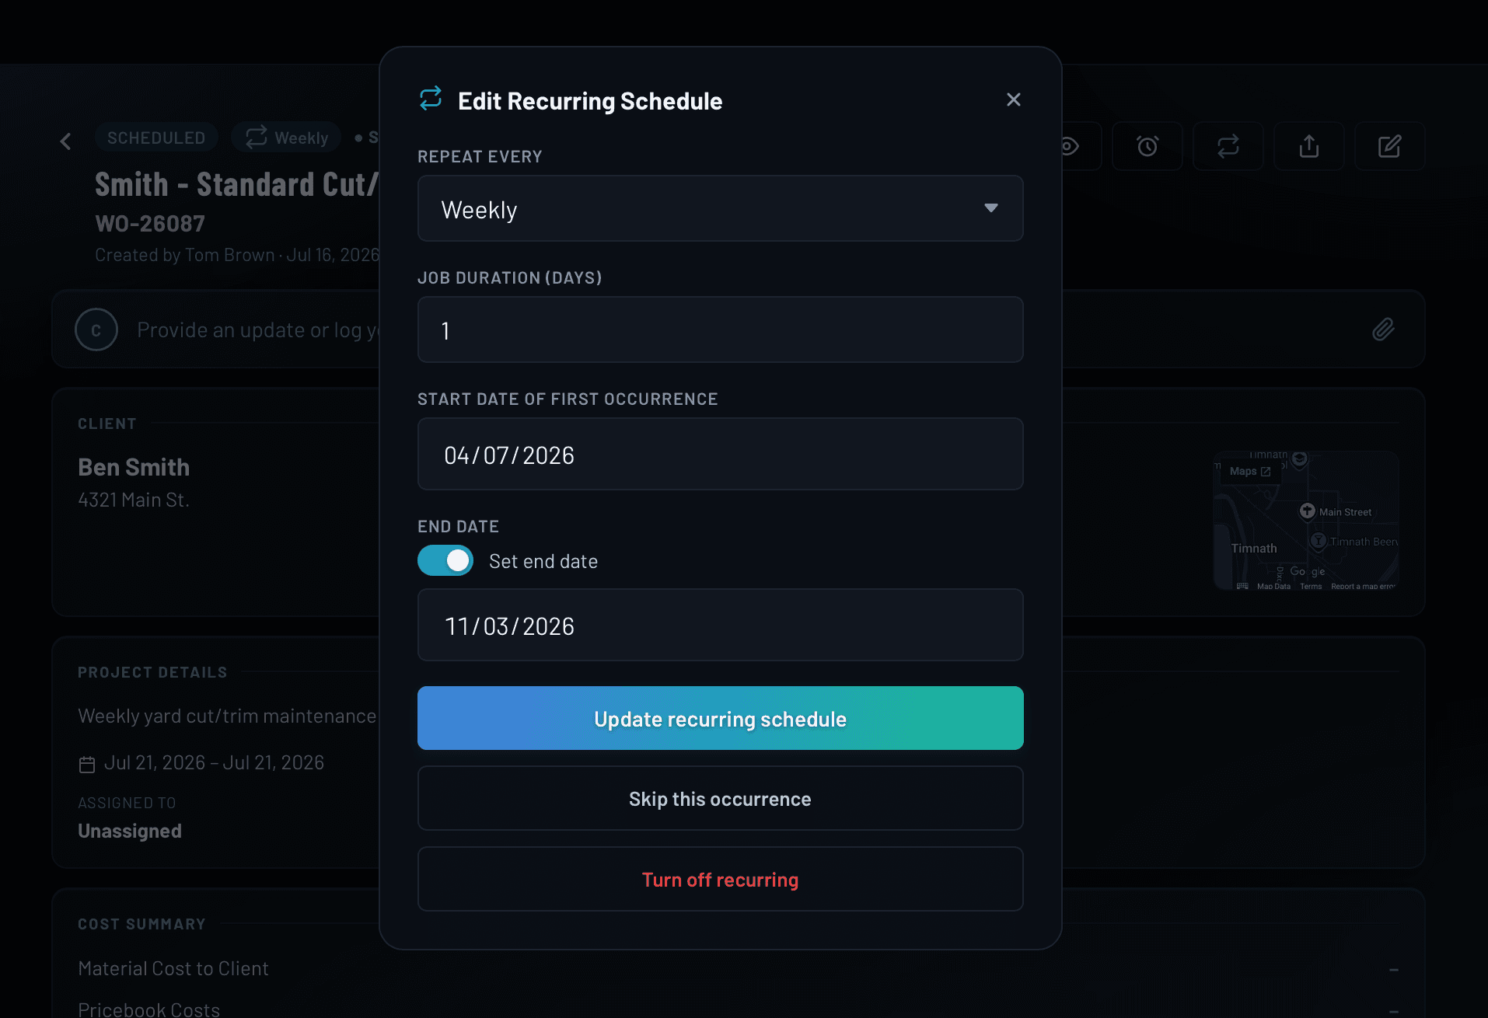Close the Edit Recurring Schedule dialog

[x=1013, y=99]
